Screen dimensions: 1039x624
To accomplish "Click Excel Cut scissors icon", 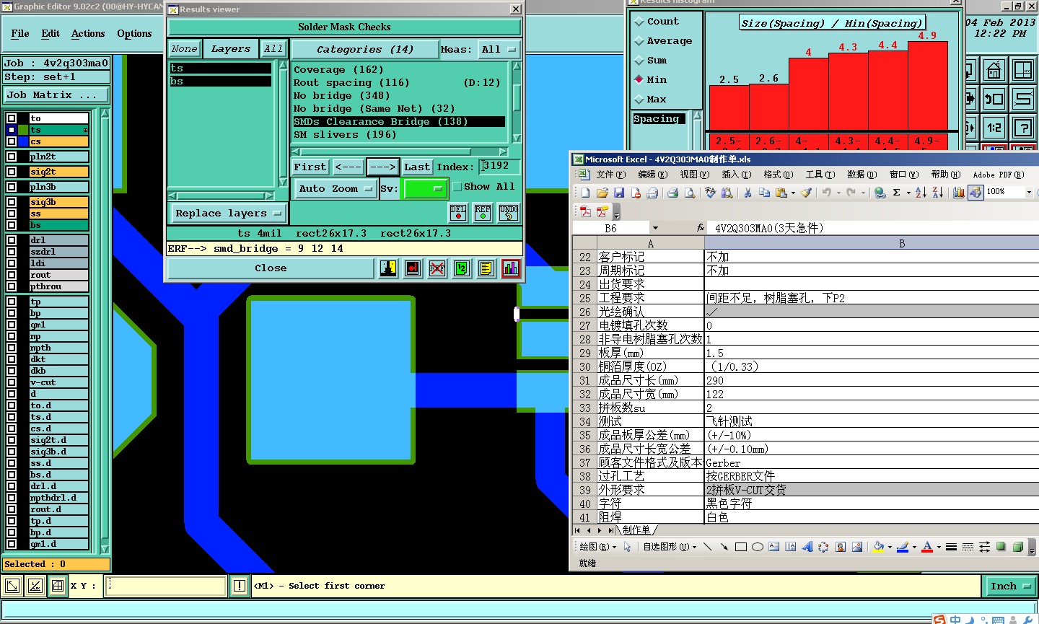I will (748, 193).
